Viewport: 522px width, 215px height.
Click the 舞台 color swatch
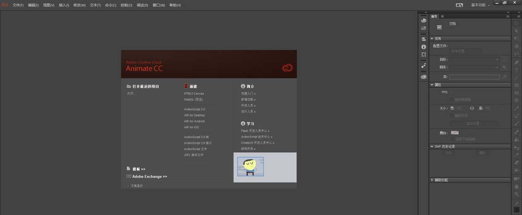click(455, 133)
